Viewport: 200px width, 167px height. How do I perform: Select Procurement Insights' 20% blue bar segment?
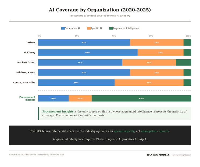tap(53, 99)
